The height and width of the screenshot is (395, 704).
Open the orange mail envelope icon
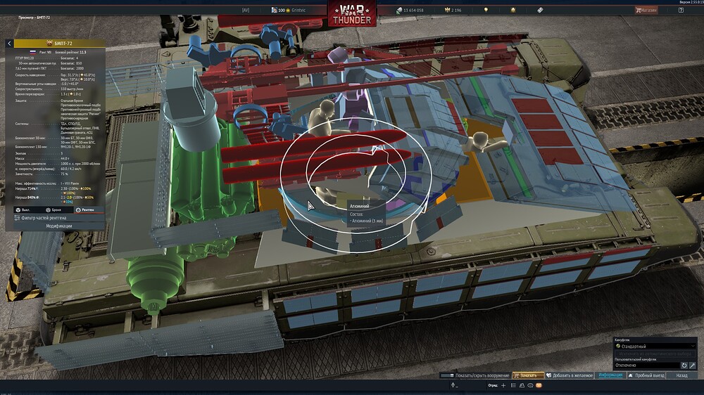coord(539,385)
